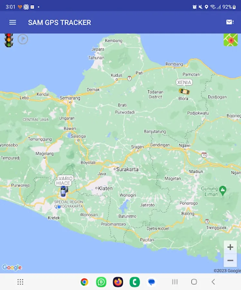Viewport: 241px width, 290px height.
Task: Open the green C app in dock
Action: [135, 282]
